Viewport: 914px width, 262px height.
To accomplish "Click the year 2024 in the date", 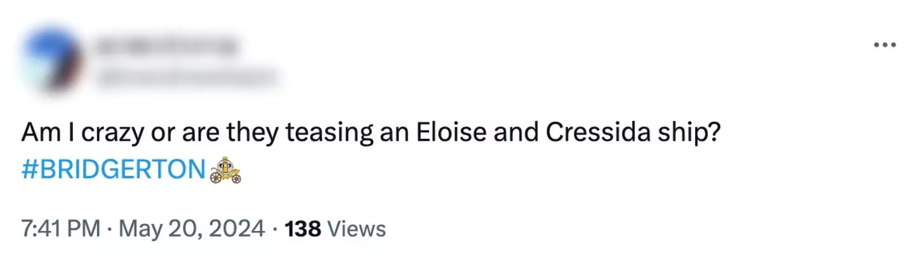I will point(236,228).
